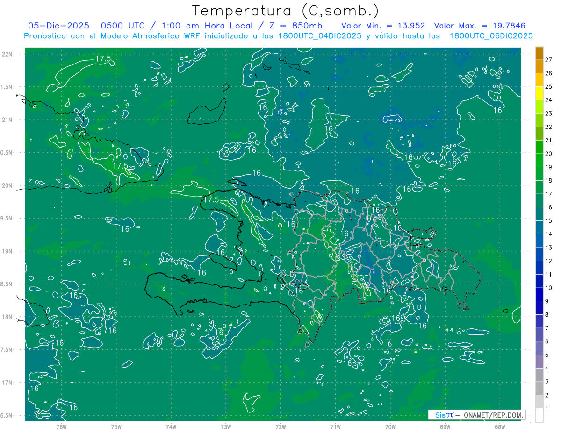
Task: Click colorbar scale label '5'
Action: coord(547,355)
